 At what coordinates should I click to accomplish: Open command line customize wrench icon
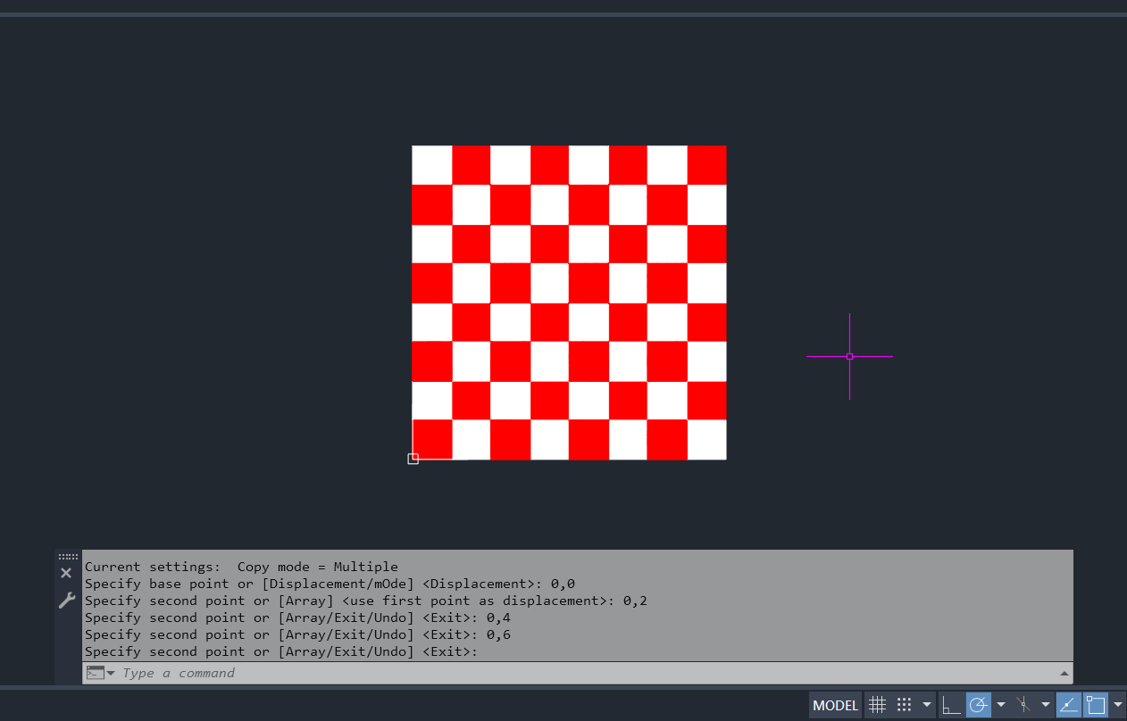67,601
